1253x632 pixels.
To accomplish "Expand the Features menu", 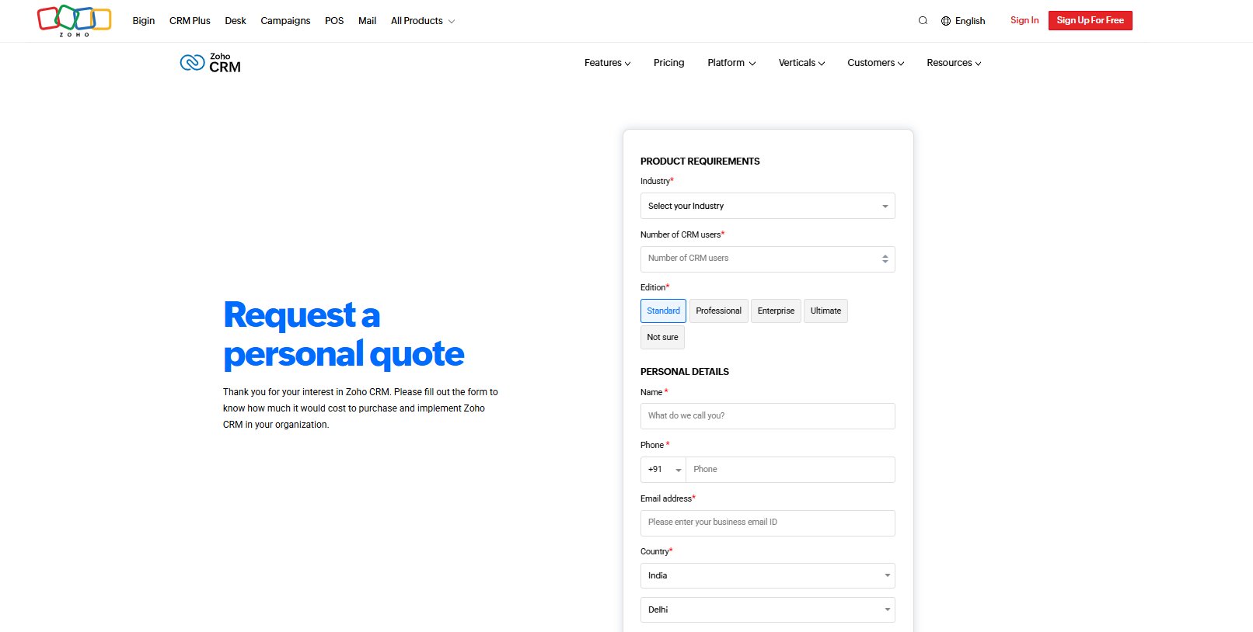I will [x=607, y=63].
